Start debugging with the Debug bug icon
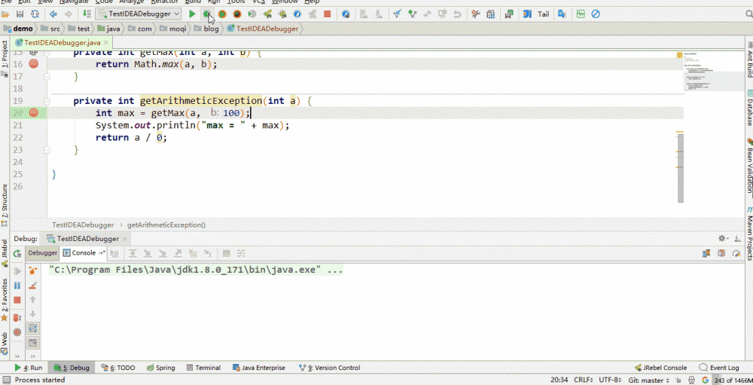The height and width of the screenshot is (385, 753). coord(207,14)
